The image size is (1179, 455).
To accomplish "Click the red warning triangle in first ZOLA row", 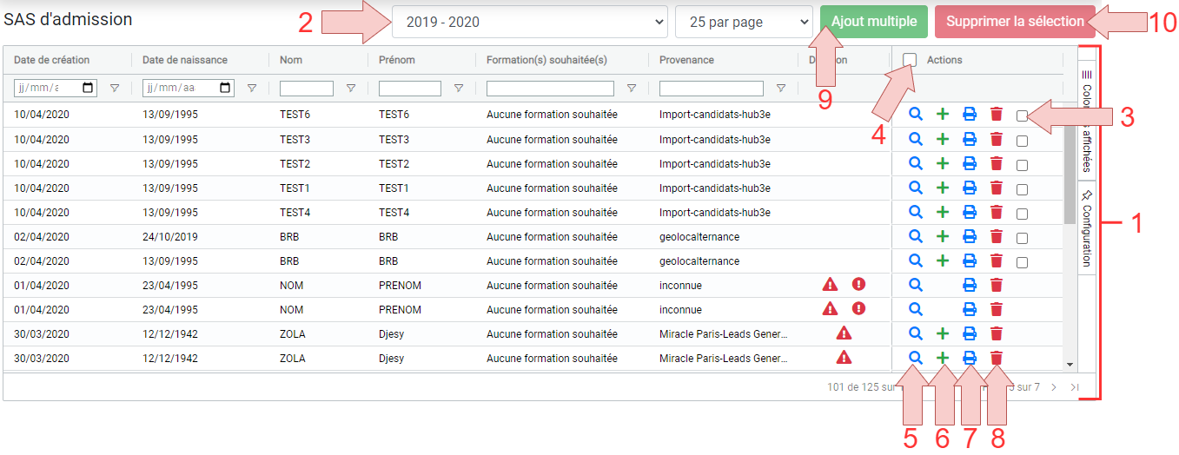I will pos(844,333).
